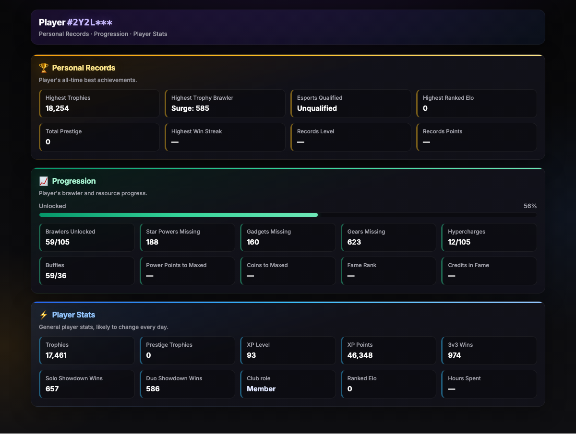
Task: Select the Gears Missing 623 card
Action: [x=388, y=237]
